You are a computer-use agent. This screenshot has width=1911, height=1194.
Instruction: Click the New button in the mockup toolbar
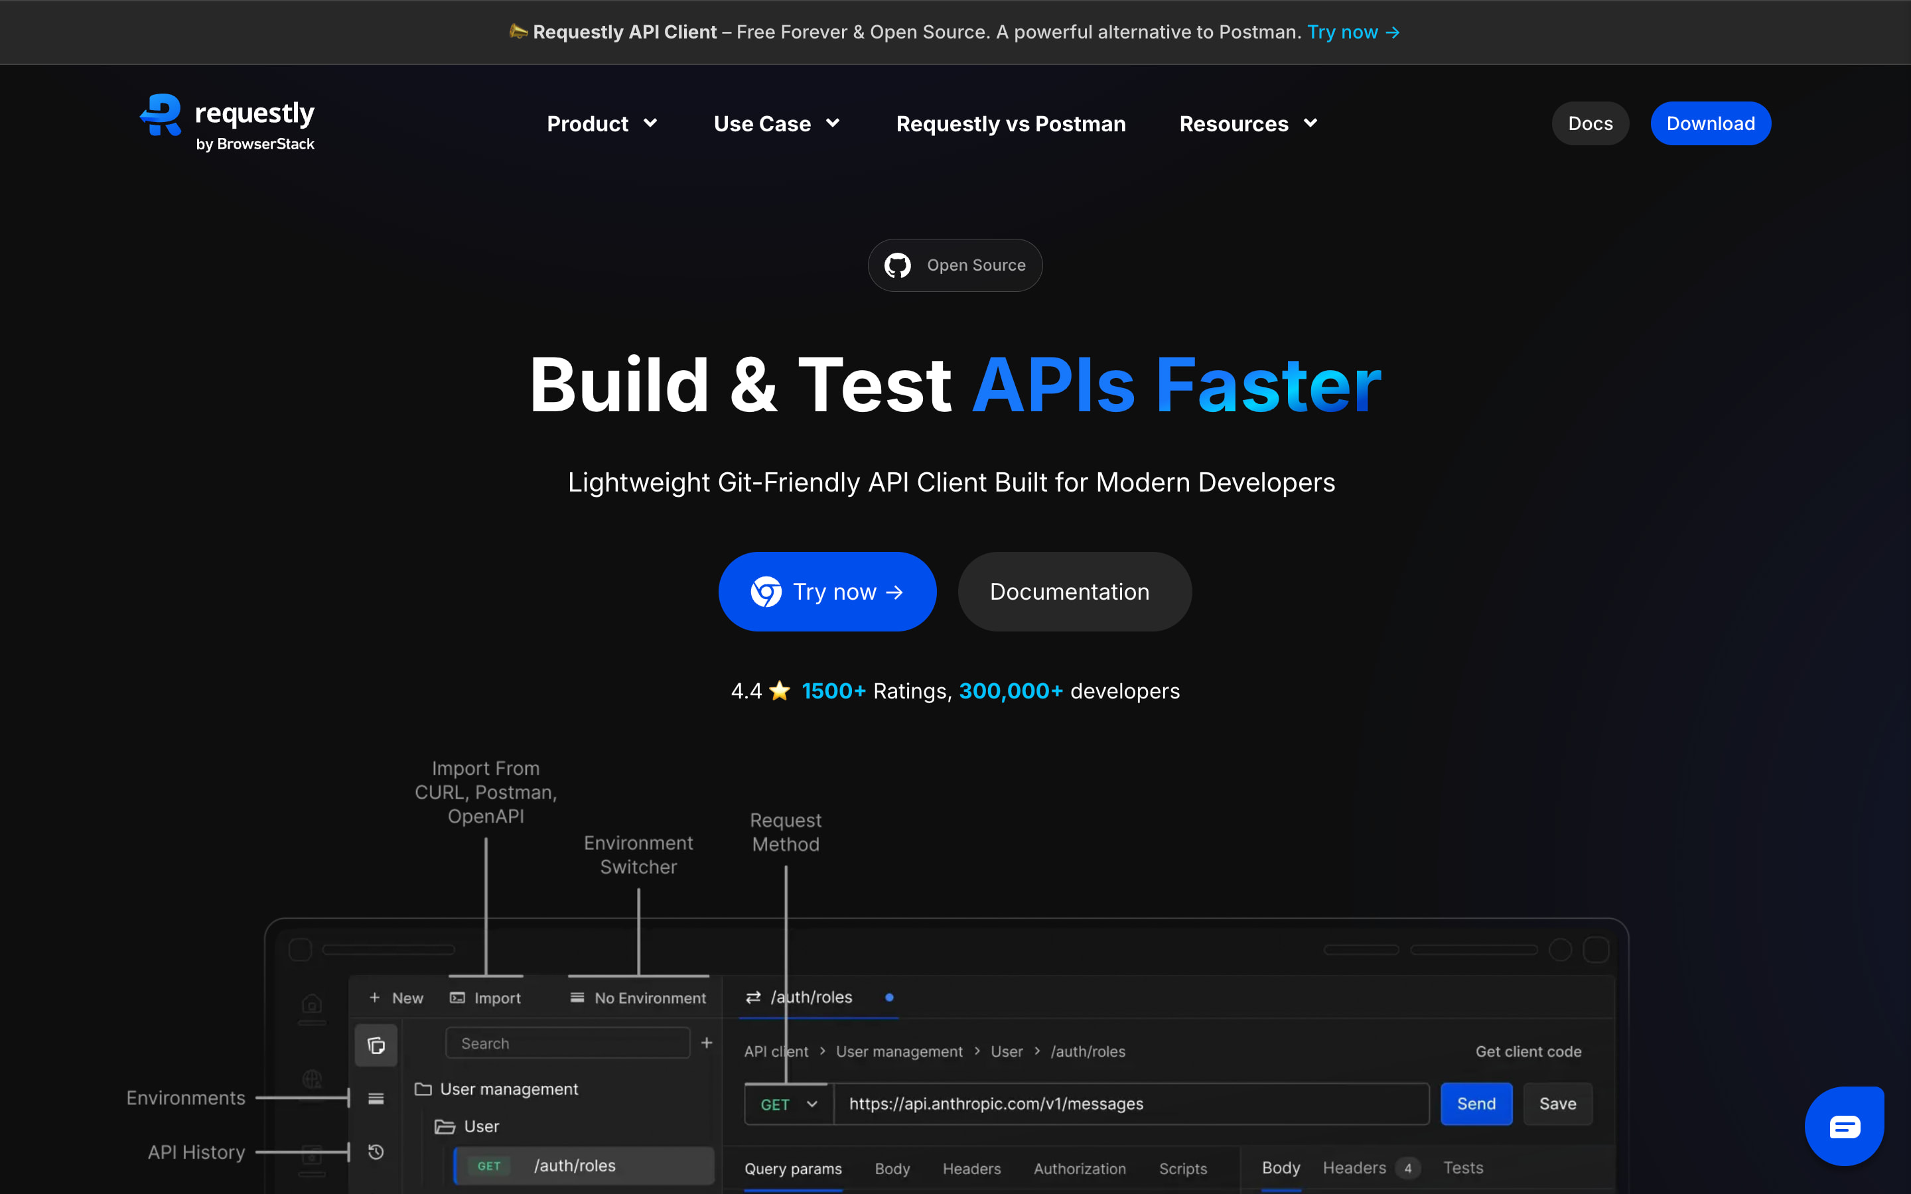coord(396,998)
